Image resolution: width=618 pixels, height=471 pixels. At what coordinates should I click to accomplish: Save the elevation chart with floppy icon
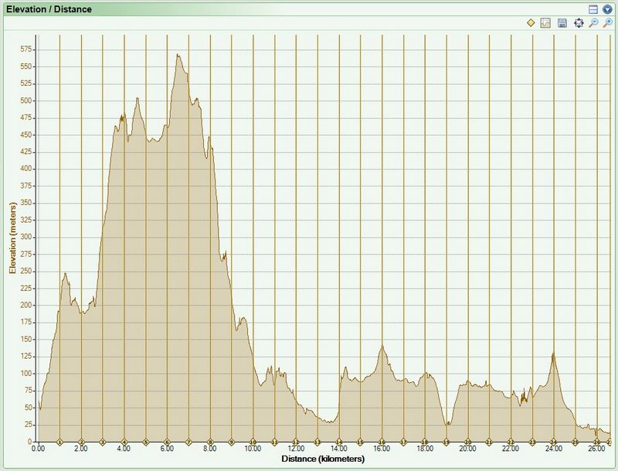pyautogui.click(x=562, y=23)
